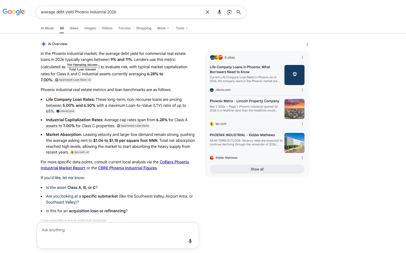
Task: Switch to News tab
Action: (x=74, y=28)
